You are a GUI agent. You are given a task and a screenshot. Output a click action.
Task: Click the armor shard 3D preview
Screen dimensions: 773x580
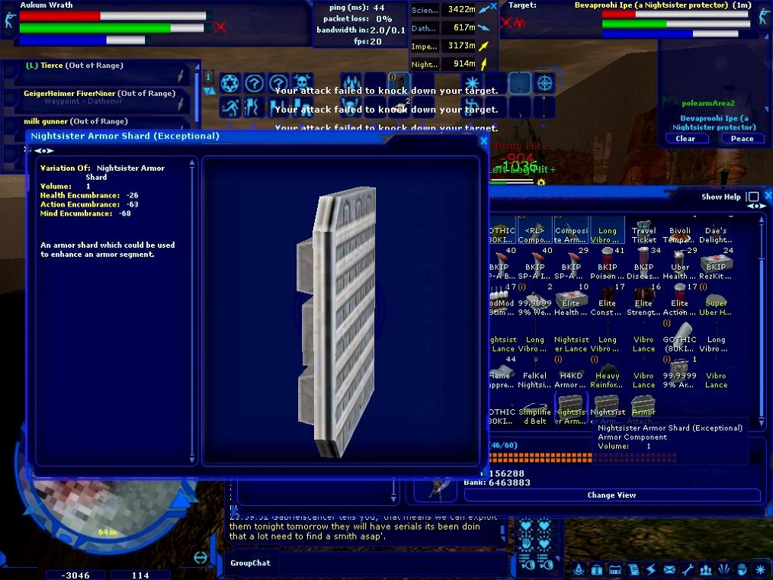tap(341, 312)
